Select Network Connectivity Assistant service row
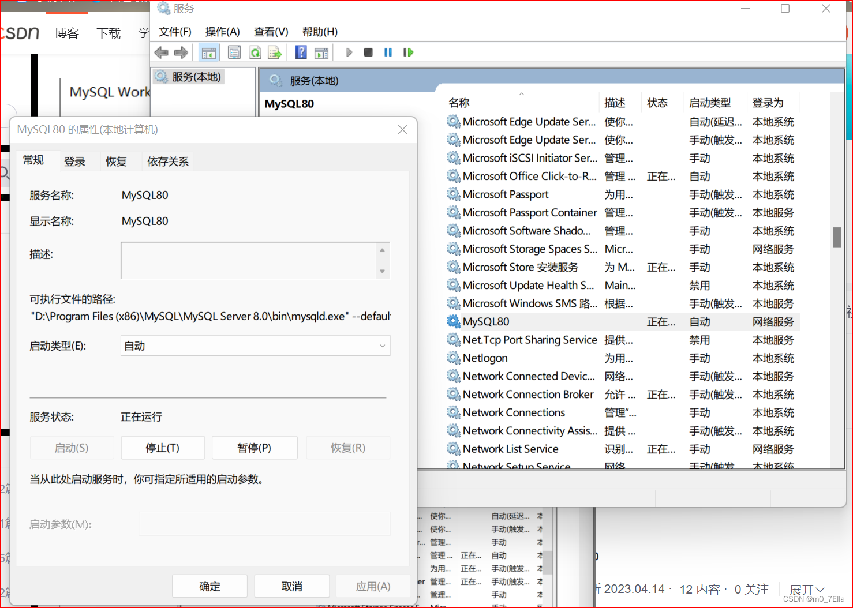 623,431
